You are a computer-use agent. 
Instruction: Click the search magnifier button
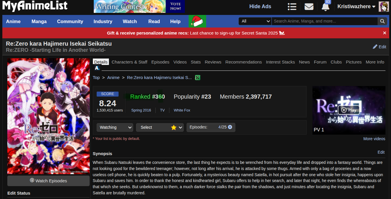point(382,21)
